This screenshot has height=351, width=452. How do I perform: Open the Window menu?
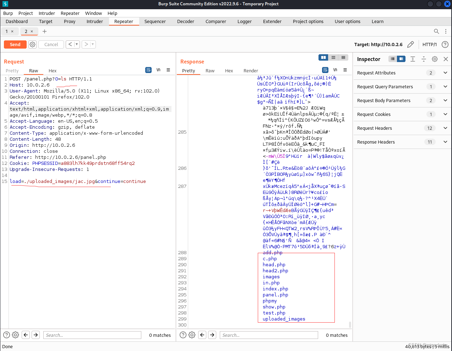point(93,13)
